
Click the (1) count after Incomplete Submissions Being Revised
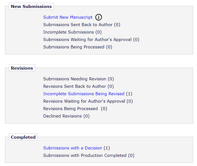129,94
